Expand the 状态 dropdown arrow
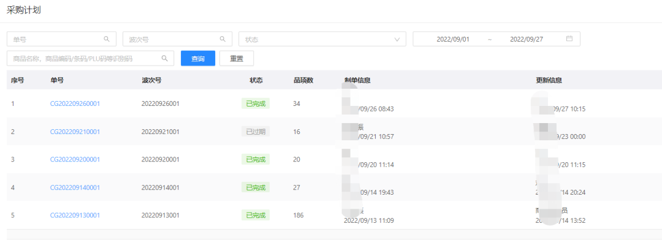The height and width of the screenshot is (240, 662). coord(397,39)
